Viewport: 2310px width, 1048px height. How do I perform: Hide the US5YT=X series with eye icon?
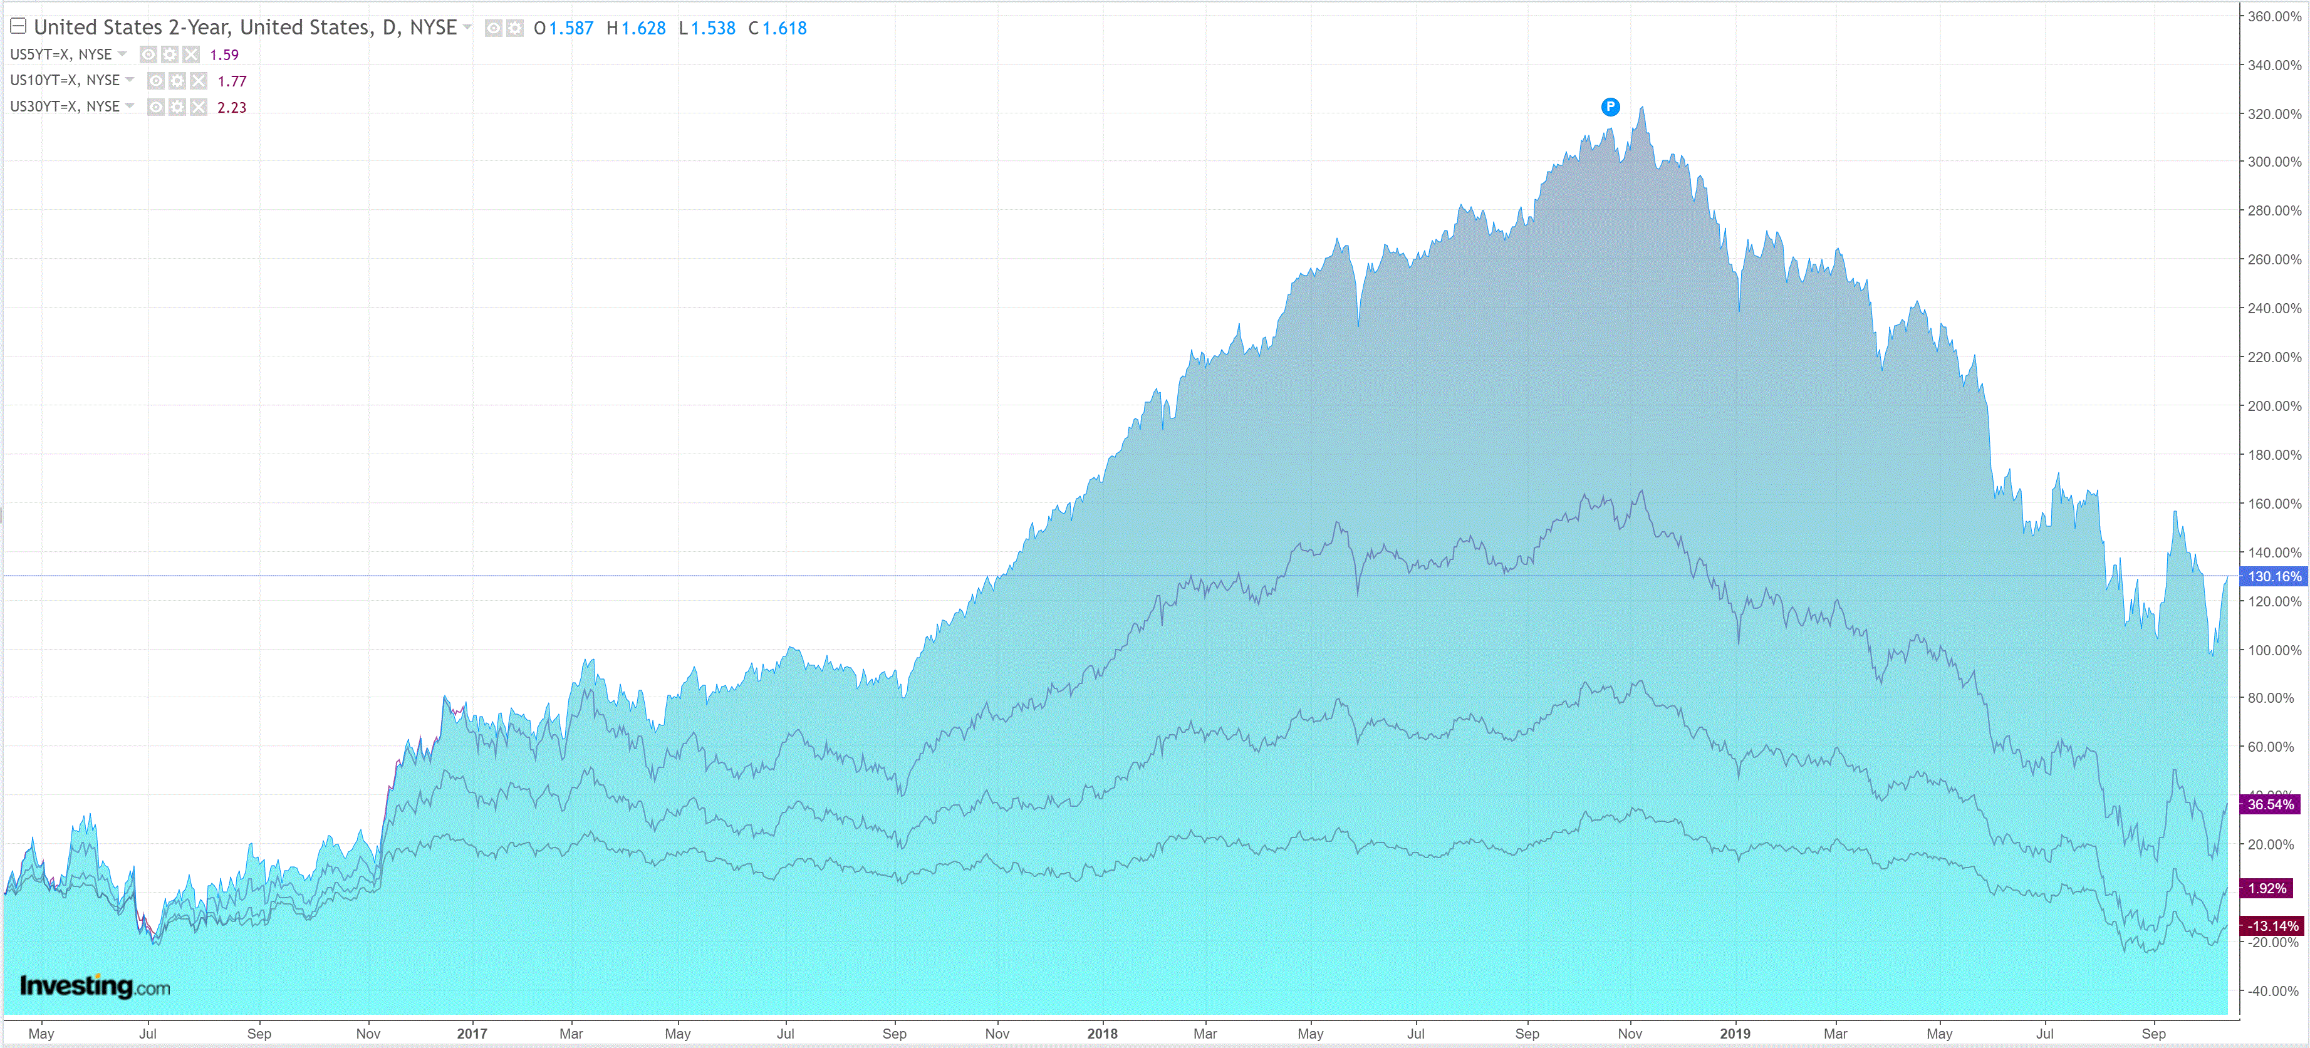149,54
